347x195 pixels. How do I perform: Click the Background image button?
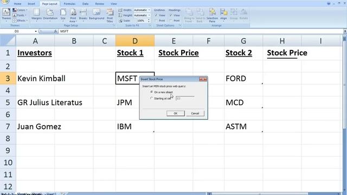click(97, 15)
